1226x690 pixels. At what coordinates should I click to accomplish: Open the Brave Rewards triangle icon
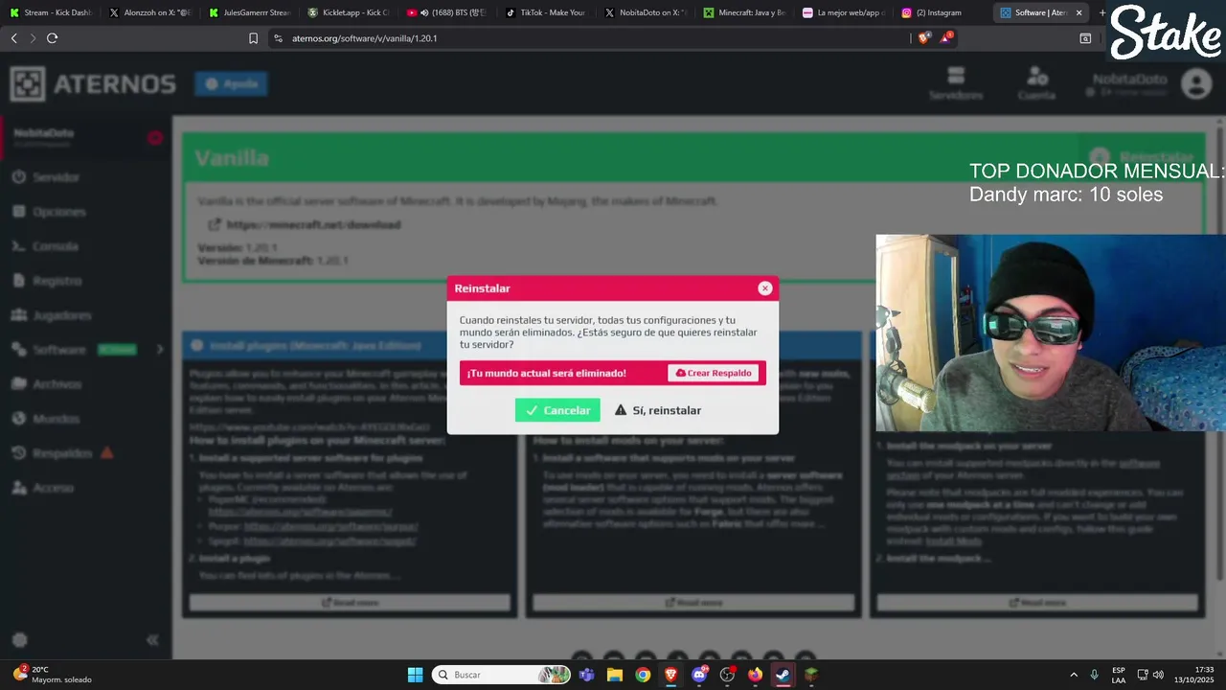pyautogui.click(x=946, y=38)
